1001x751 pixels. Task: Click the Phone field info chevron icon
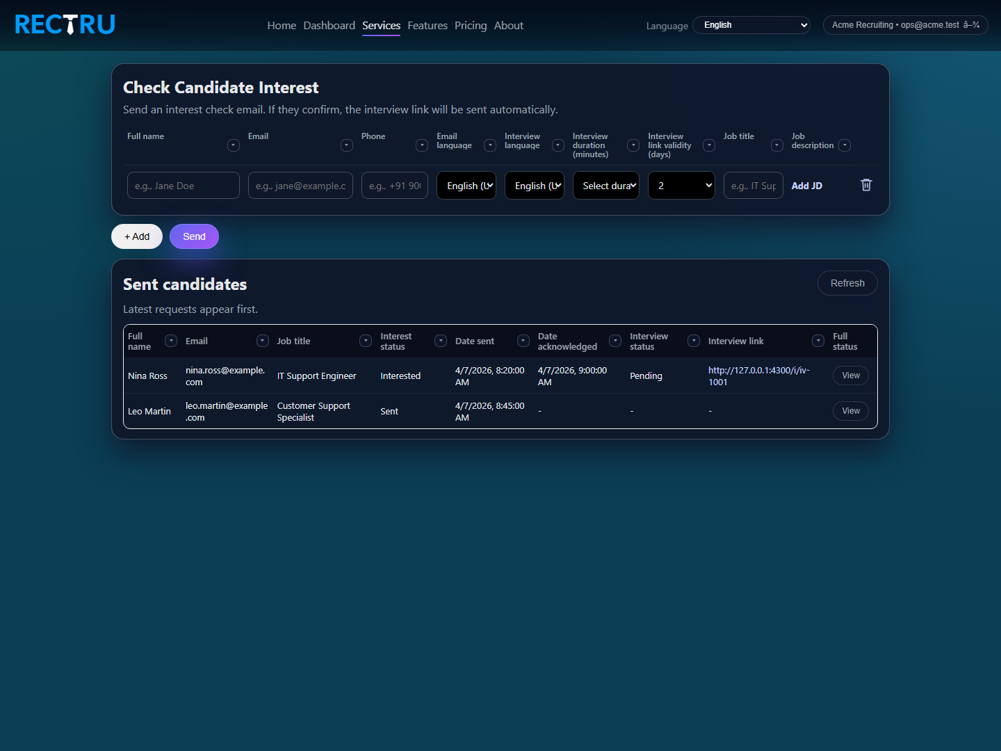(x=422, y=145)
